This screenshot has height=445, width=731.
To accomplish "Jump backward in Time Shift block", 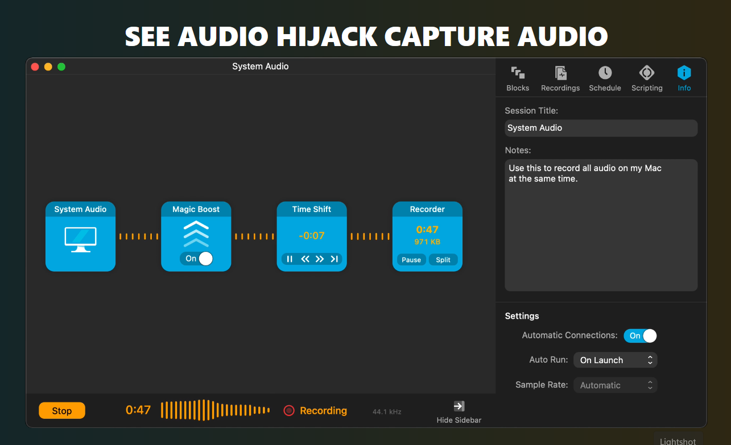I will (x=305, y=259).
